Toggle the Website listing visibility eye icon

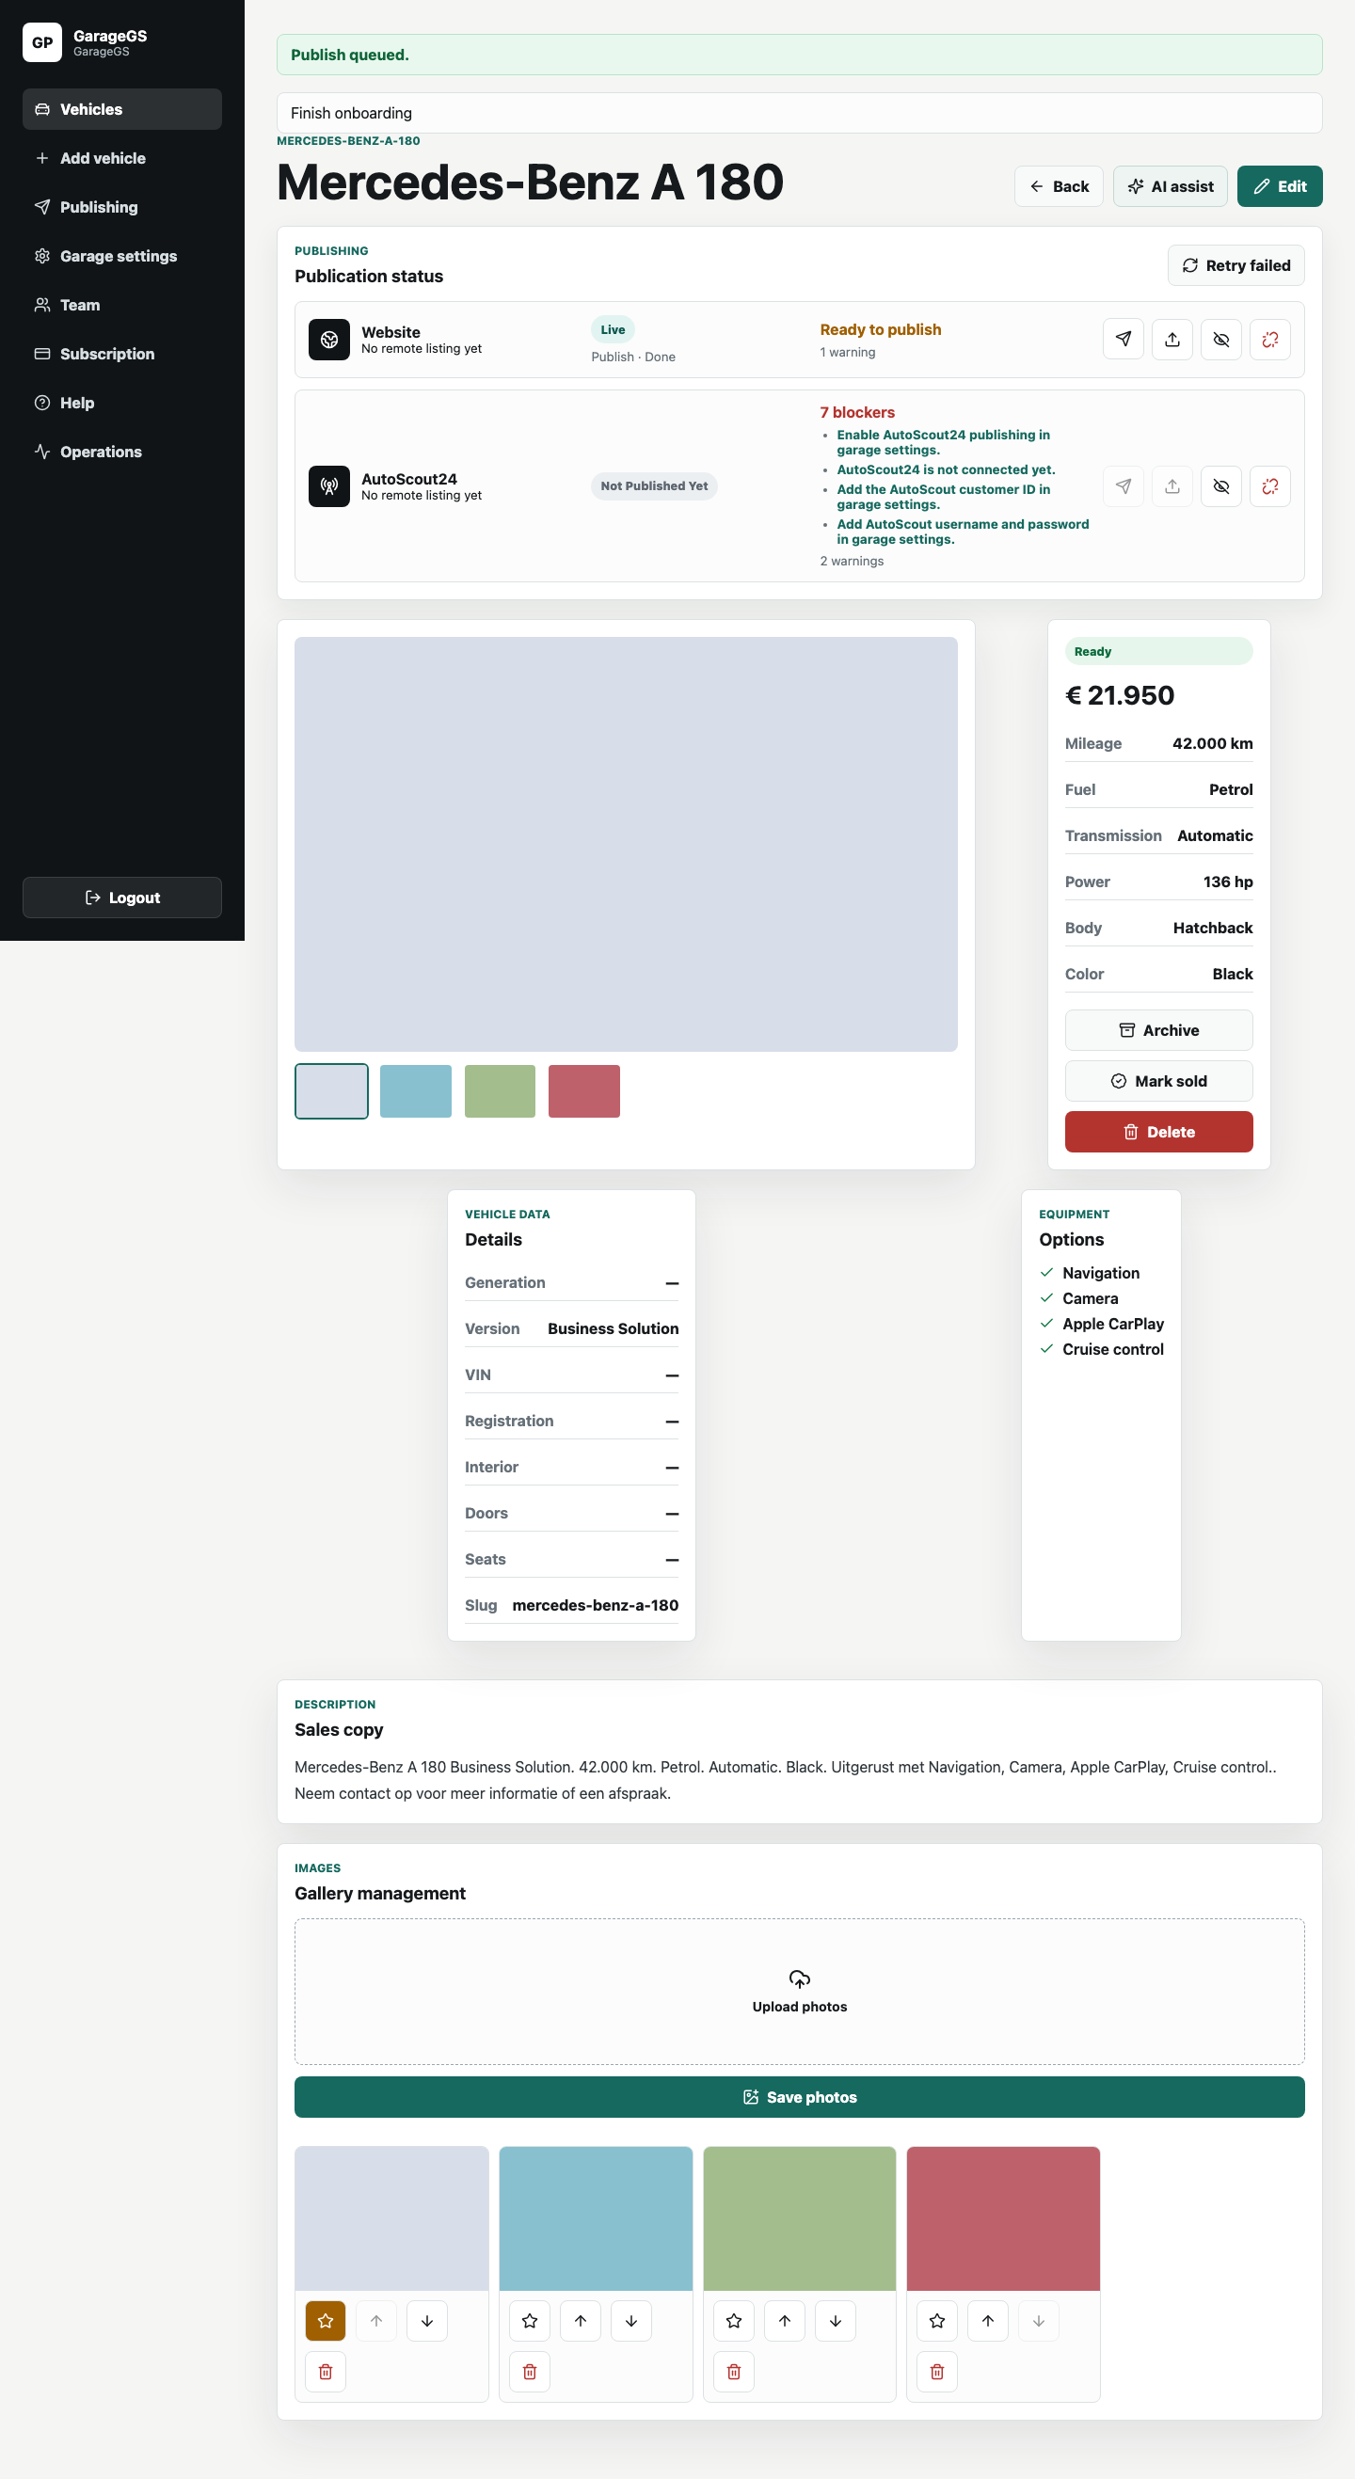click(x=1221, y=339)
